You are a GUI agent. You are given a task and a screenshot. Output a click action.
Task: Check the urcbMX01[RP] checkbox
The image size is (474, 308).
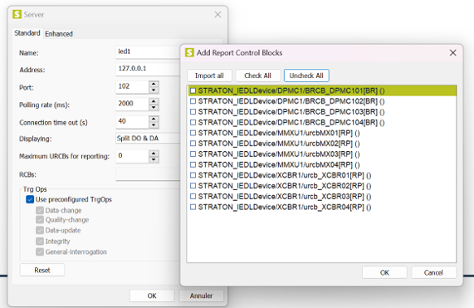(193, 133)
